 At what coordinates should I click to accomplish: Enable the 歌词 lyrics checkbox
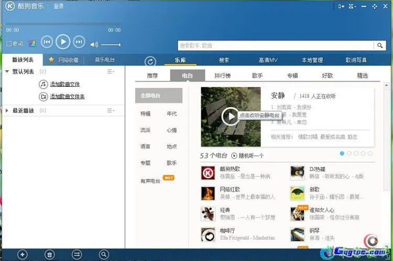click(x=9, y=43)
